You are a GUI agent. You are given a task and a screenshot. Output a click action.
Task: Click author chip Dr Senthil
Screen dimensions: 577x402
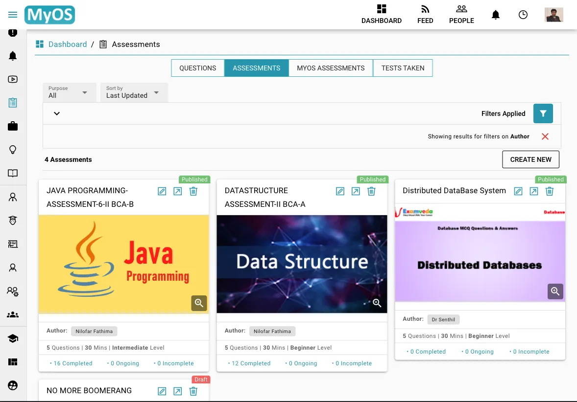tap(443, 320)
